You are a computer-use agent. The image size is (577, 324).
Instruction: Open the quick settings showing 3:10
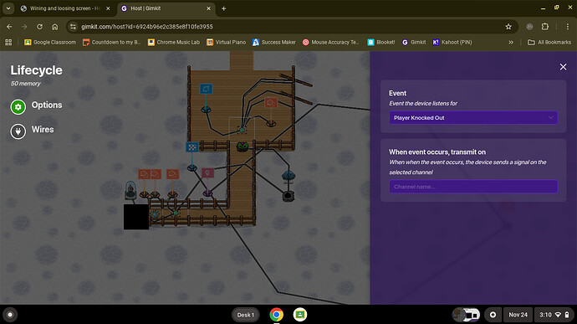pyautogui.click(x=554, y=315)
